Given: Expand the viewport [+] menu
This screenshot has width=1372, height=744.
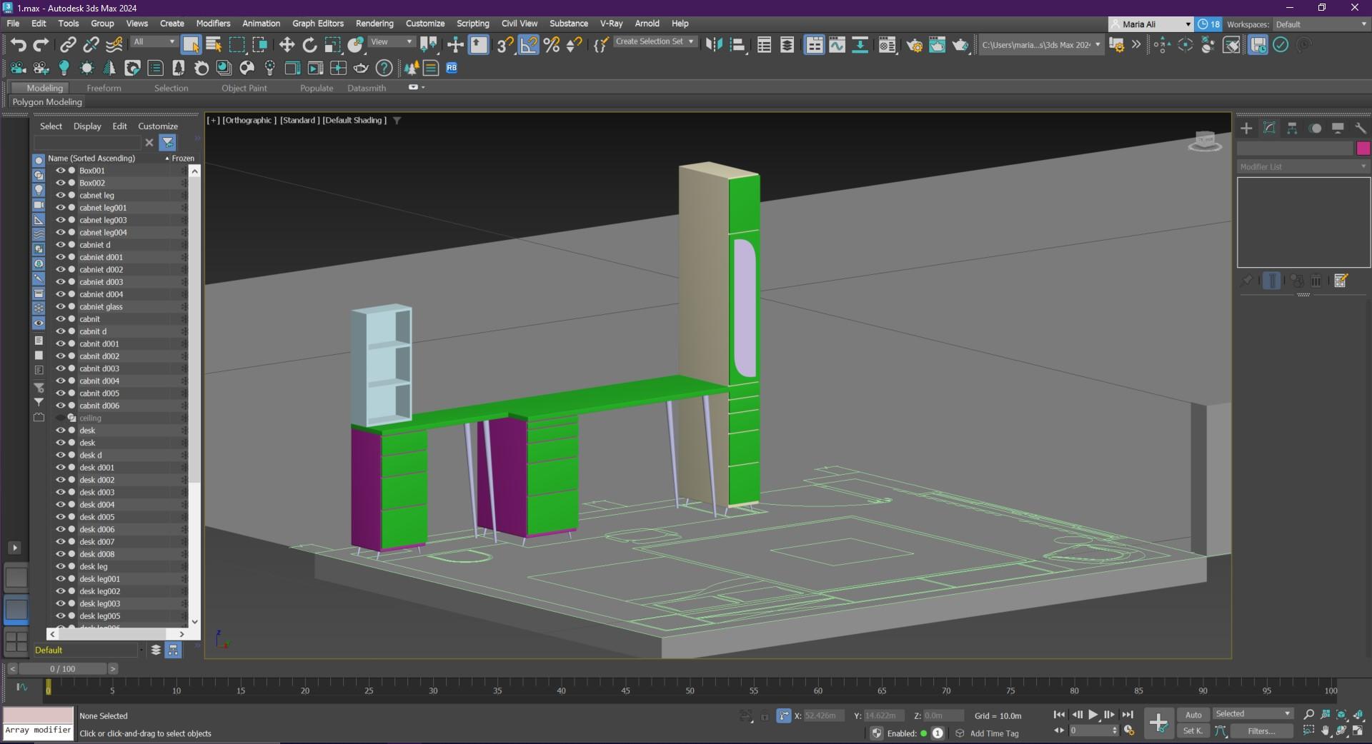Looking at the screenshot, I should point(213,121).
